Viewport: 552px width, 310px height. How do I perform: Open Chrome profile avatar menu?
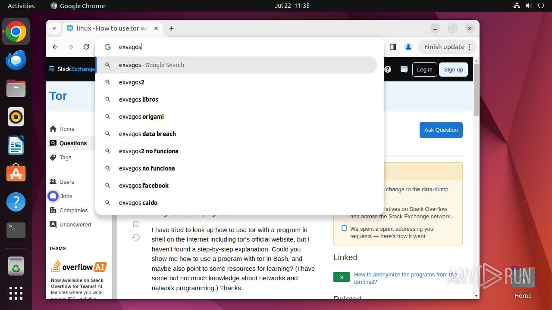tap(408, 47)
